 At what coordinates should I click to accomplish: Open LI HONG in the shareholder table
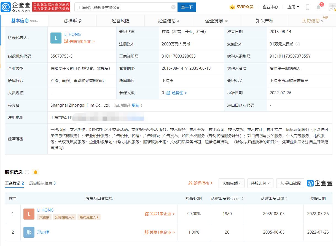click(45, 210)
